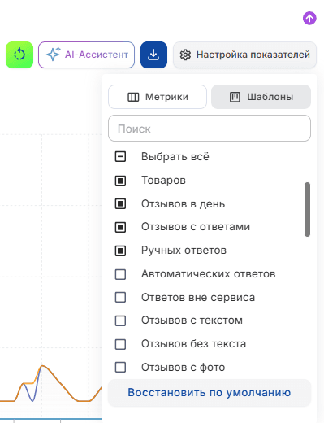Enable the Автоматических ответов checkbox

[120, 274]
